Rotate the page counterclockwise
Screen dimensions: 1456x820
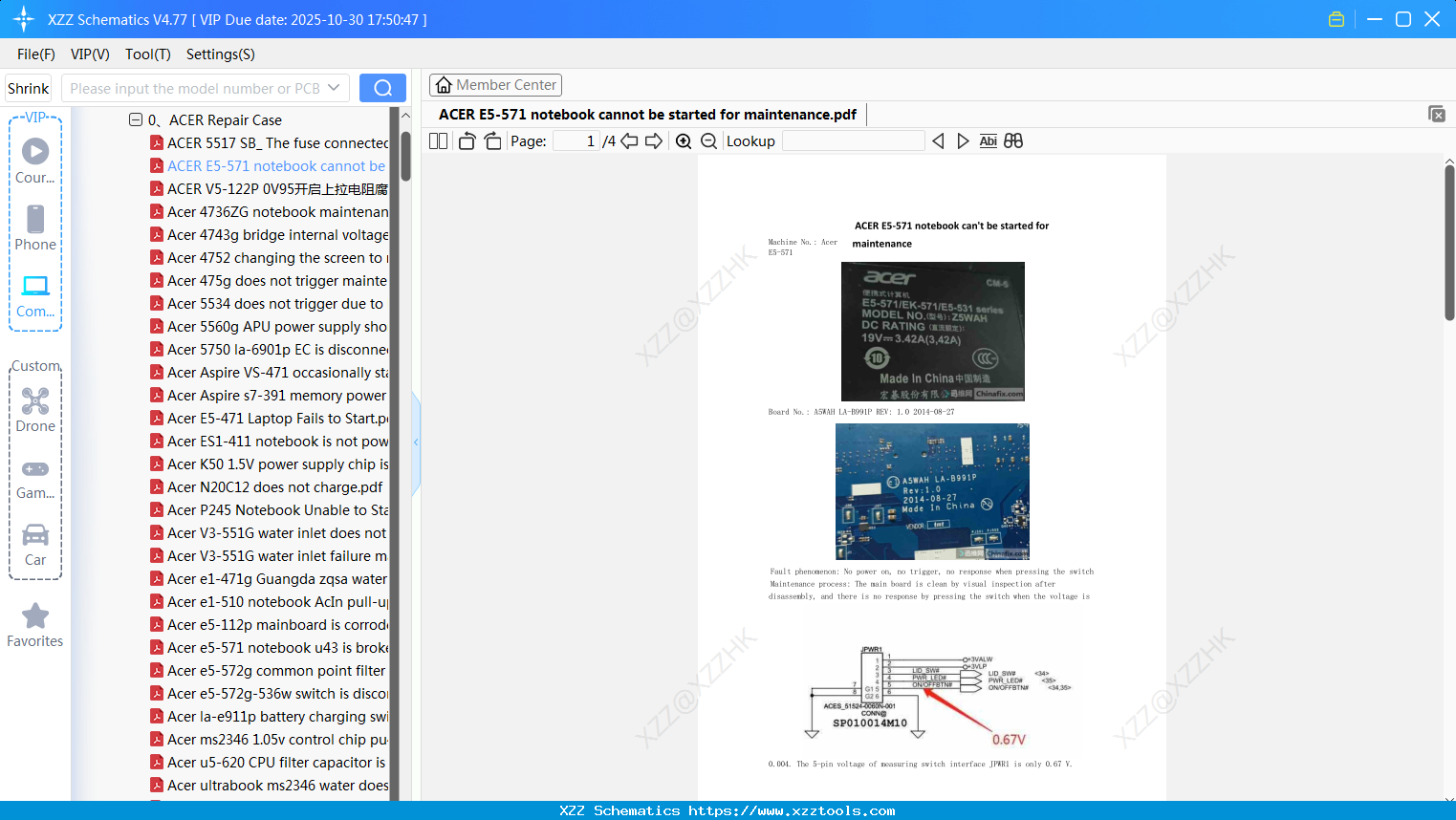467,141
